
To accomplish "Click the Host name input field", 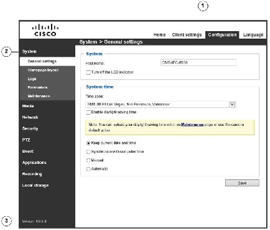I will coord(198,62).
